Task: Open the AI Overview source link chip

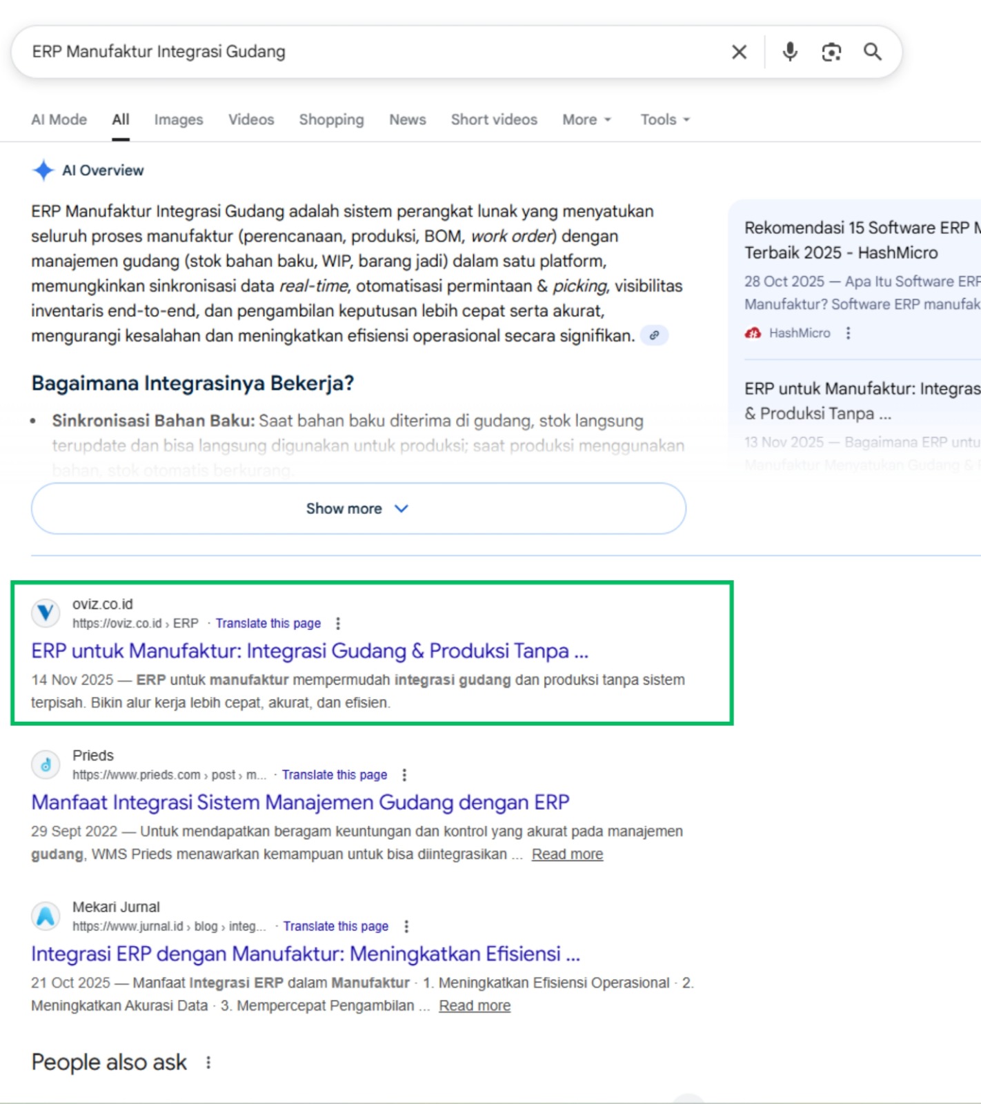Action: 654,336
